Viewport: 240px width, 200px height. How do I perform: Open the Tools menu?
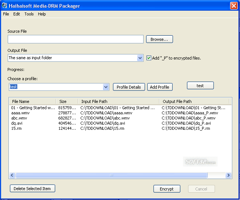click(x=29, y=14)
